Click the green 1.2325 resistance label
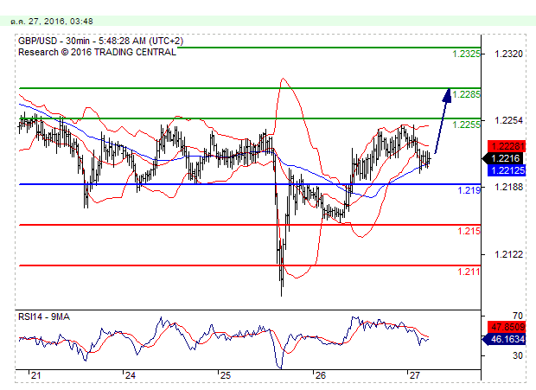This screenshot has width=536, height=390. pos(466,54)
